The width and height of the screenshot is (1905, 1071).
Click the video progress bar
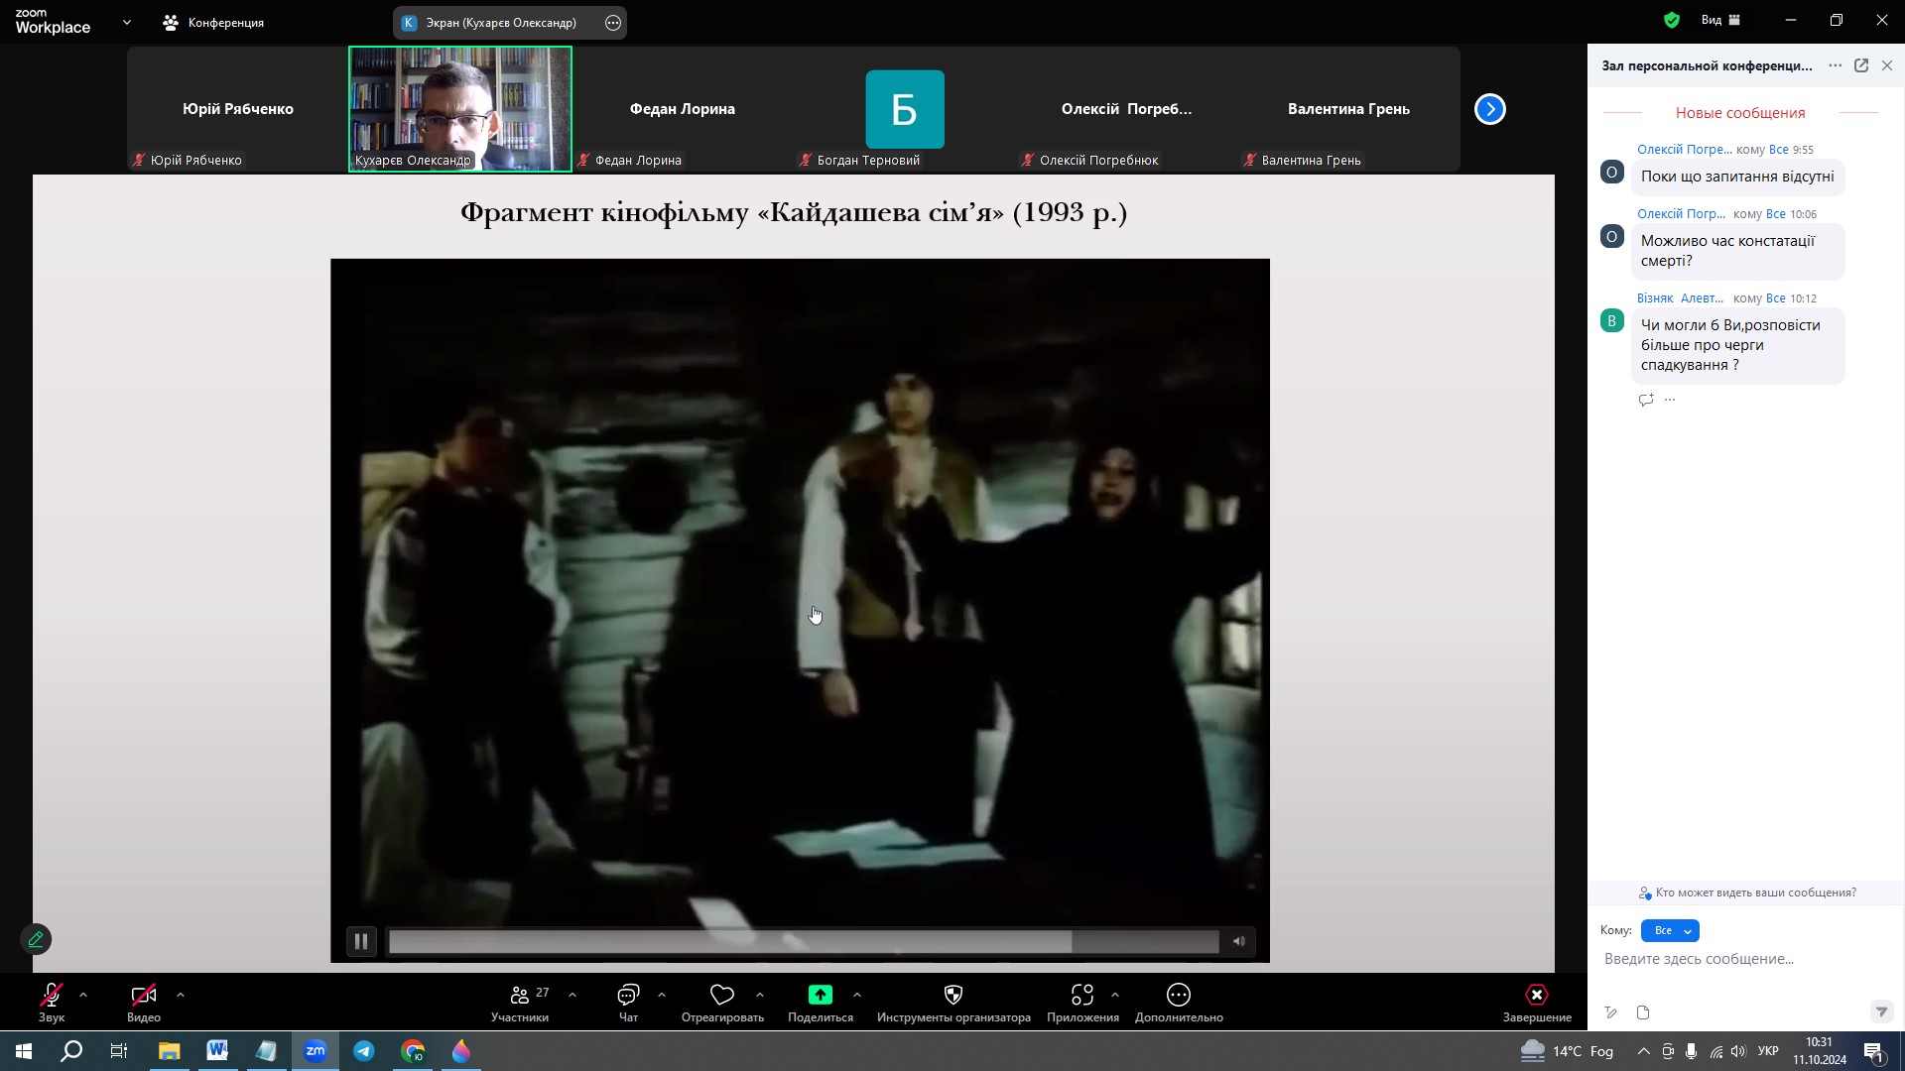pos(804,941)
